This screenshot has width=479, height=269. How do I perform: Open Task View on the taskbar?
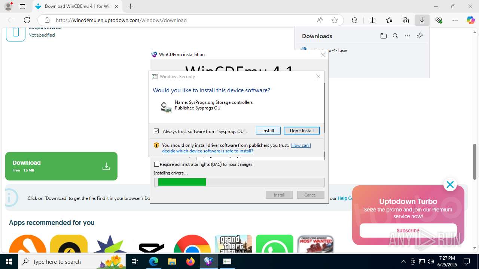(x=135, y=262)
